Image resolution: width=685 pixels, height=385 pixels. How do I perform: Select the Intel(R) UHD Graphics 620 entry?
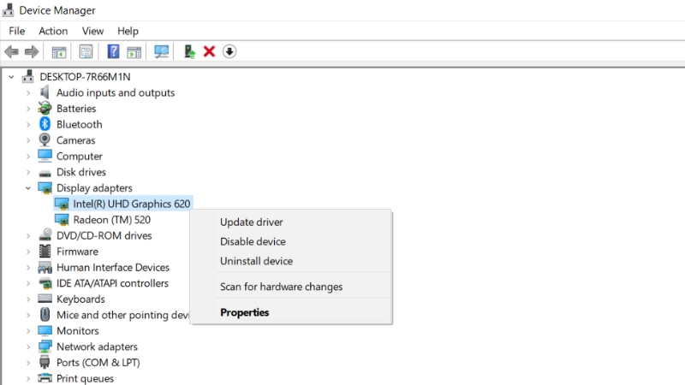(x=132, y=204)
